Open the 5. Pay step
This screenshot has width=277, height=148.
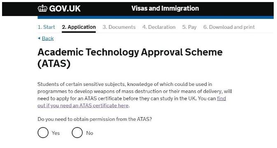[x=189, y=27]
